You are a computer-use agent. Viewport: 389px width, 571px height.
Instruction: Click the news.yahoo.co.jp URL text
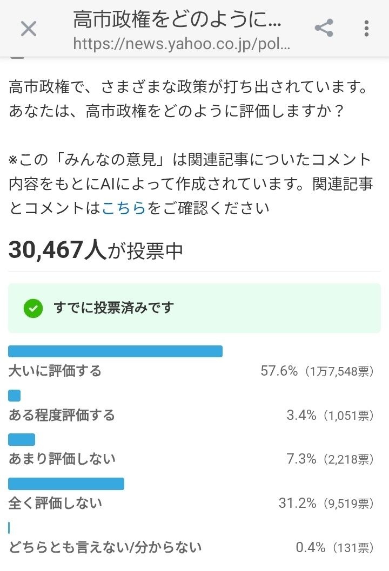[182, 44]
